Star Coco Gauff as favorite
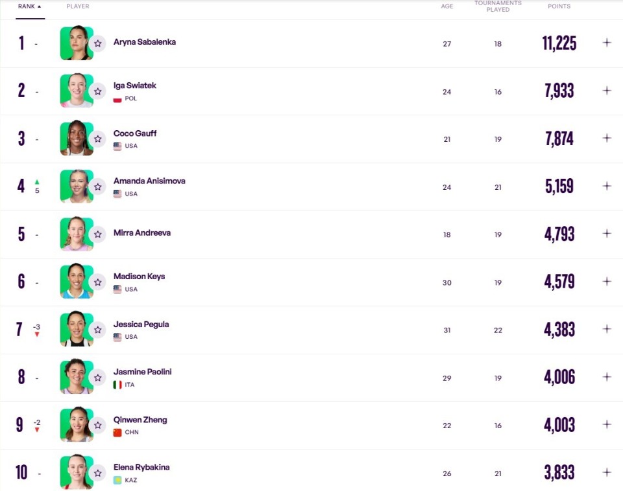Screen dimensions: 623x491 click(x=97, y=139)
